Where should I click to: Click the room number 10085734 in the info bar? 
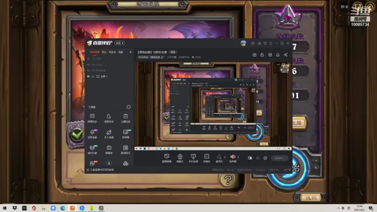pyautogui.click(x=184, y=57)
